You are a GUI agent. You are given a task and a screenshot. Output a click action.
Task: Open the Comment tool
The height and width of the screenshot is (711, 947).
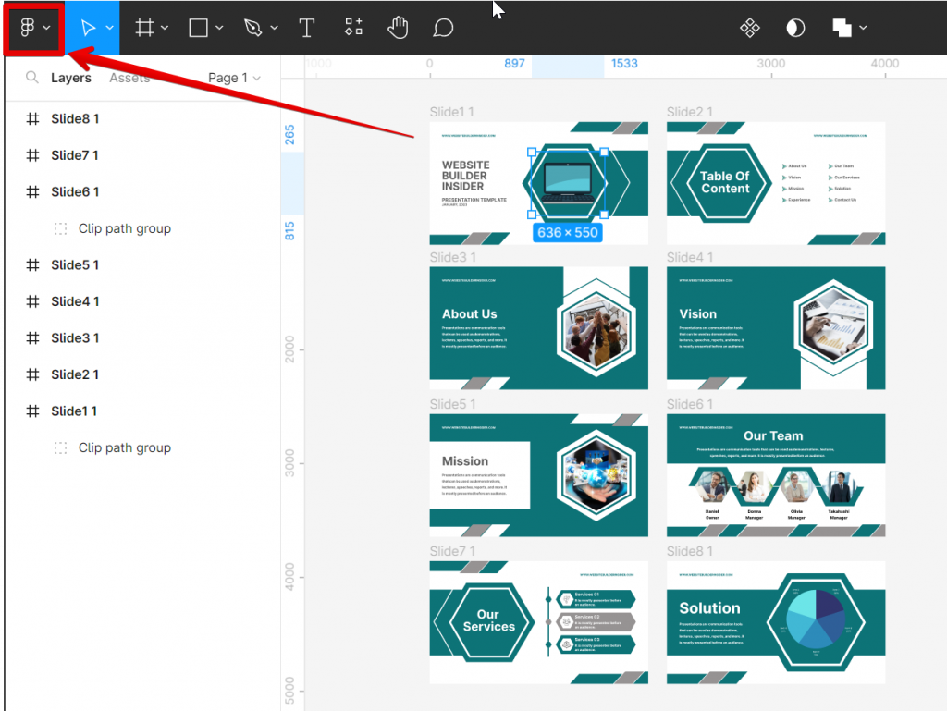(443, 27)
